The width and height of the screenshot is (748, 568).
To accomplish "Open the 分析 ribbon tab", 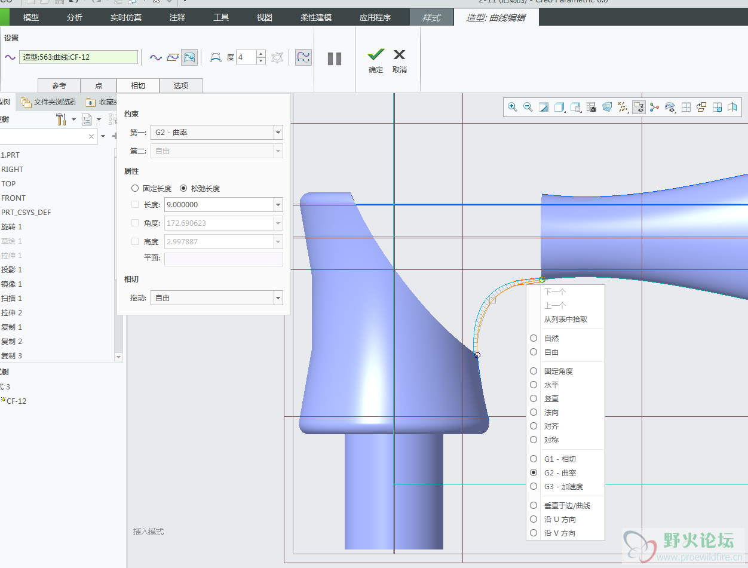I will point(75,17).
